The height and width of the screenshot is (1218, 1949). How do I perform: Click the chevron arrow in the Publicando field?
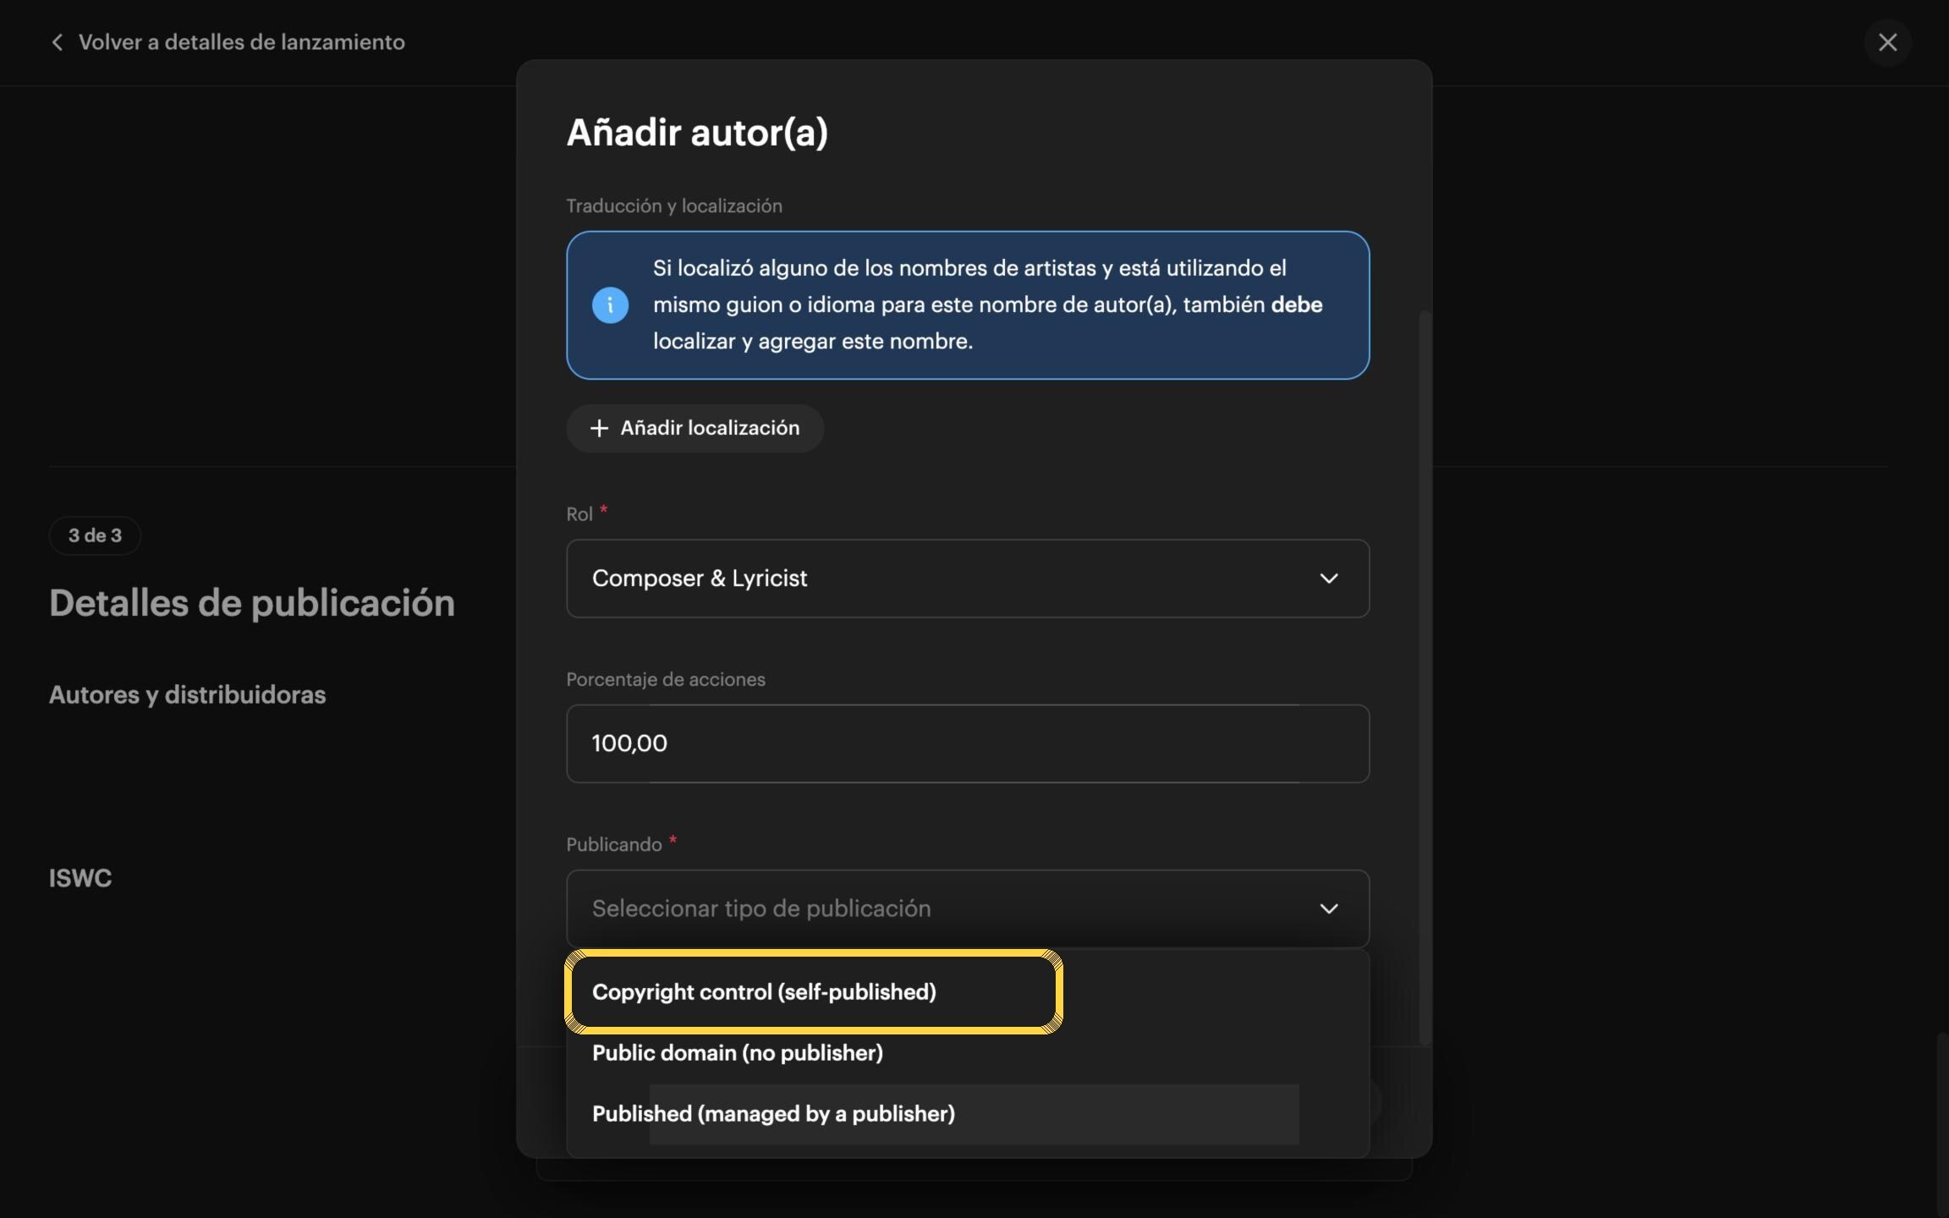point(1329,908)
